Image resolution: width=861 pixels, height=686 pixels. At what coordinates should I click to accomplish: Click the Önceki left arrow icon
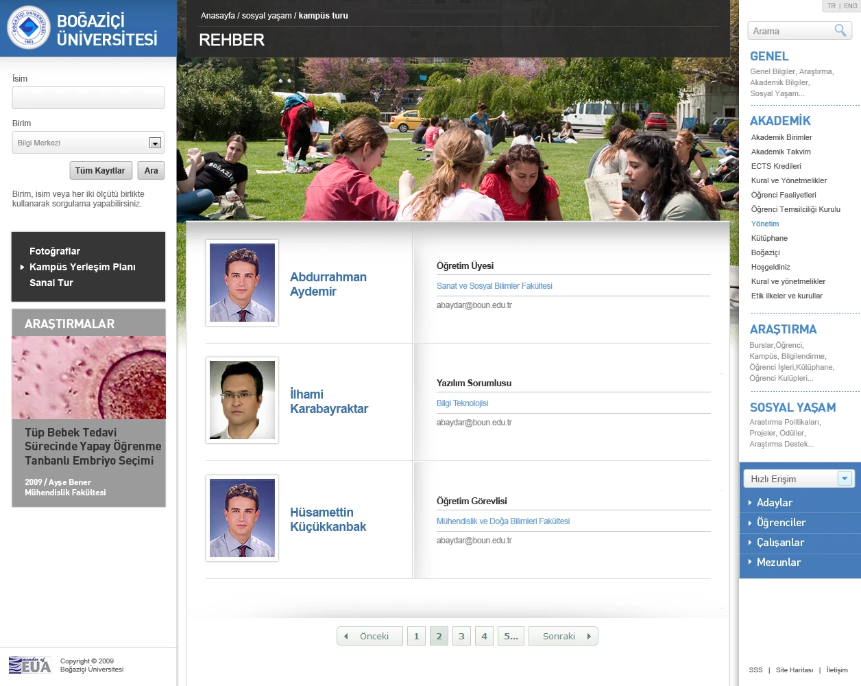coord(346,636)
